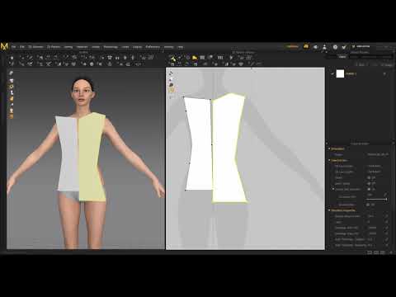Open the dropdown arrow beside the fabric entry
The height and width of the screenshot is (297, 396).
click(x=384, y=73)
